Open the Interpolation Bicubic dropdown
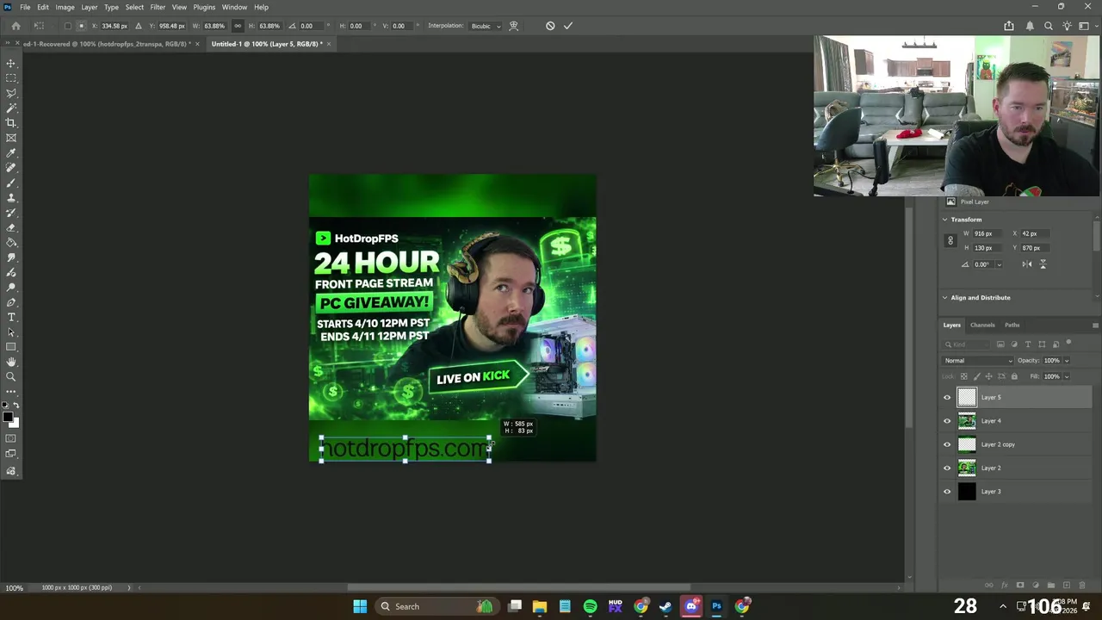Screen dimensions: 1102x620 (486, 26)
